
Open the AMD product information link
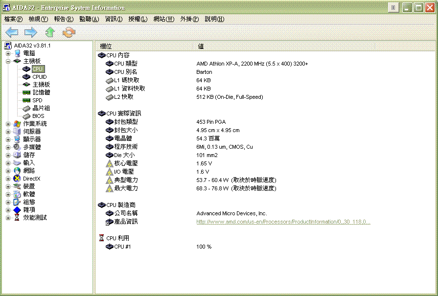click(x=283, y=222)
